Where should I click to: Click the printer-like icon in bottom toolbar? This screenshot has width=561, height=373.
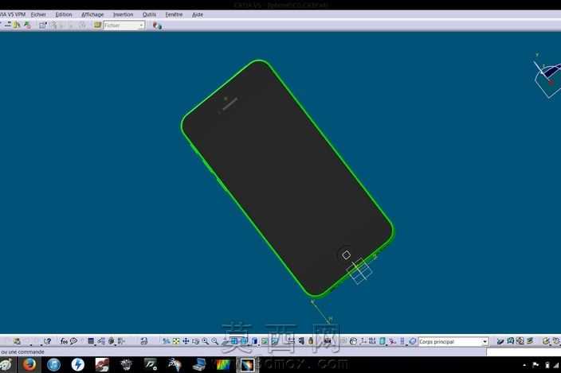click(x=143, y=341)
